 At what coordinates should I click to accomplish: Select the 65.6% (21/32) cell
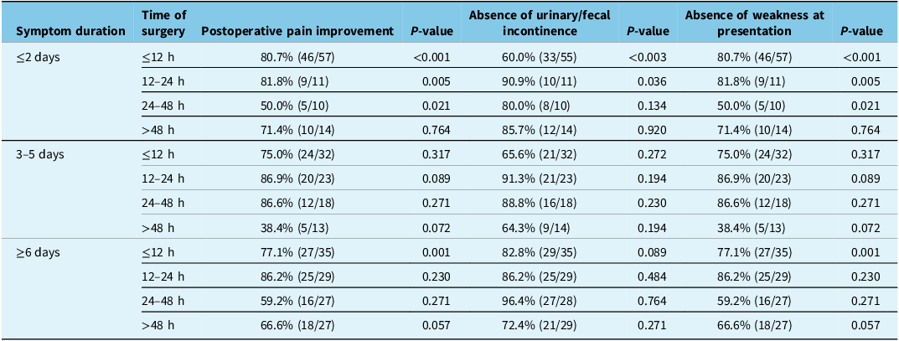[539, 154]
